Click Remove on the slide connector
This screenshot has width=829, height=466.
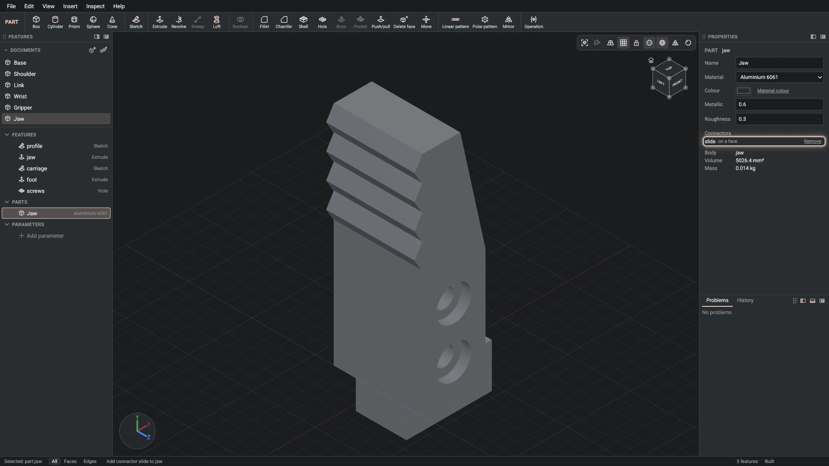813,142
